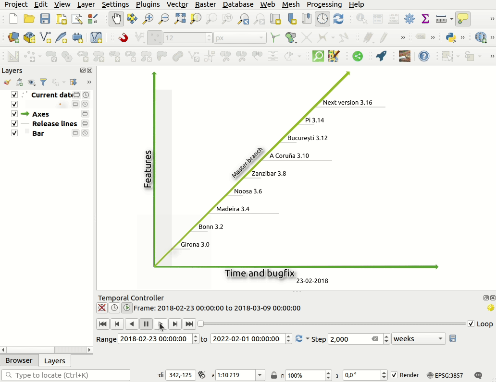Open messages log speech icon in status bar
Image resolution: width=496 pixels, height=382 pixels.
click(x=478, y=375)
